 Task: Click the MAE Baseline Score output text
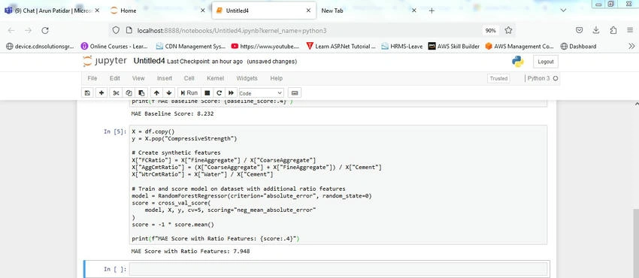point(172,114)
